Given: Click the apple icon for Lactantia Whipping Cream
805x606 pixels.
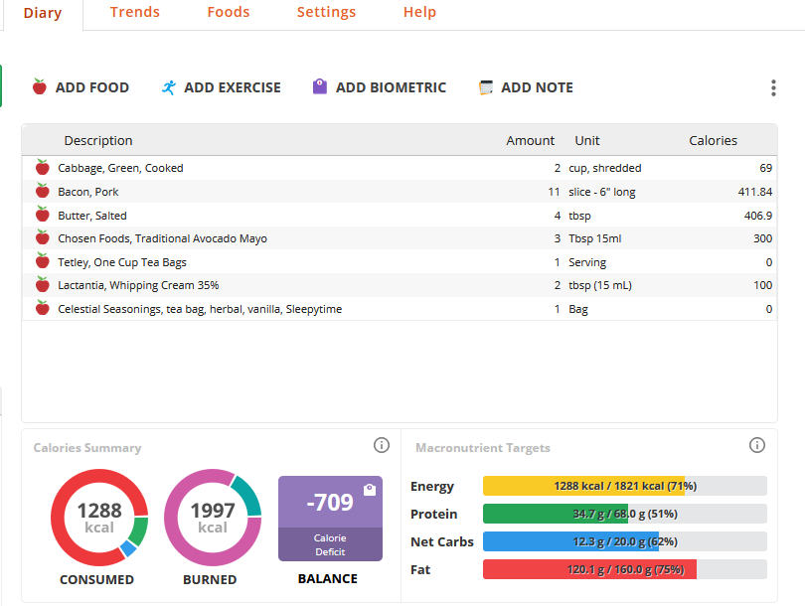Looking at the screenshot, I should click(42, 284).
